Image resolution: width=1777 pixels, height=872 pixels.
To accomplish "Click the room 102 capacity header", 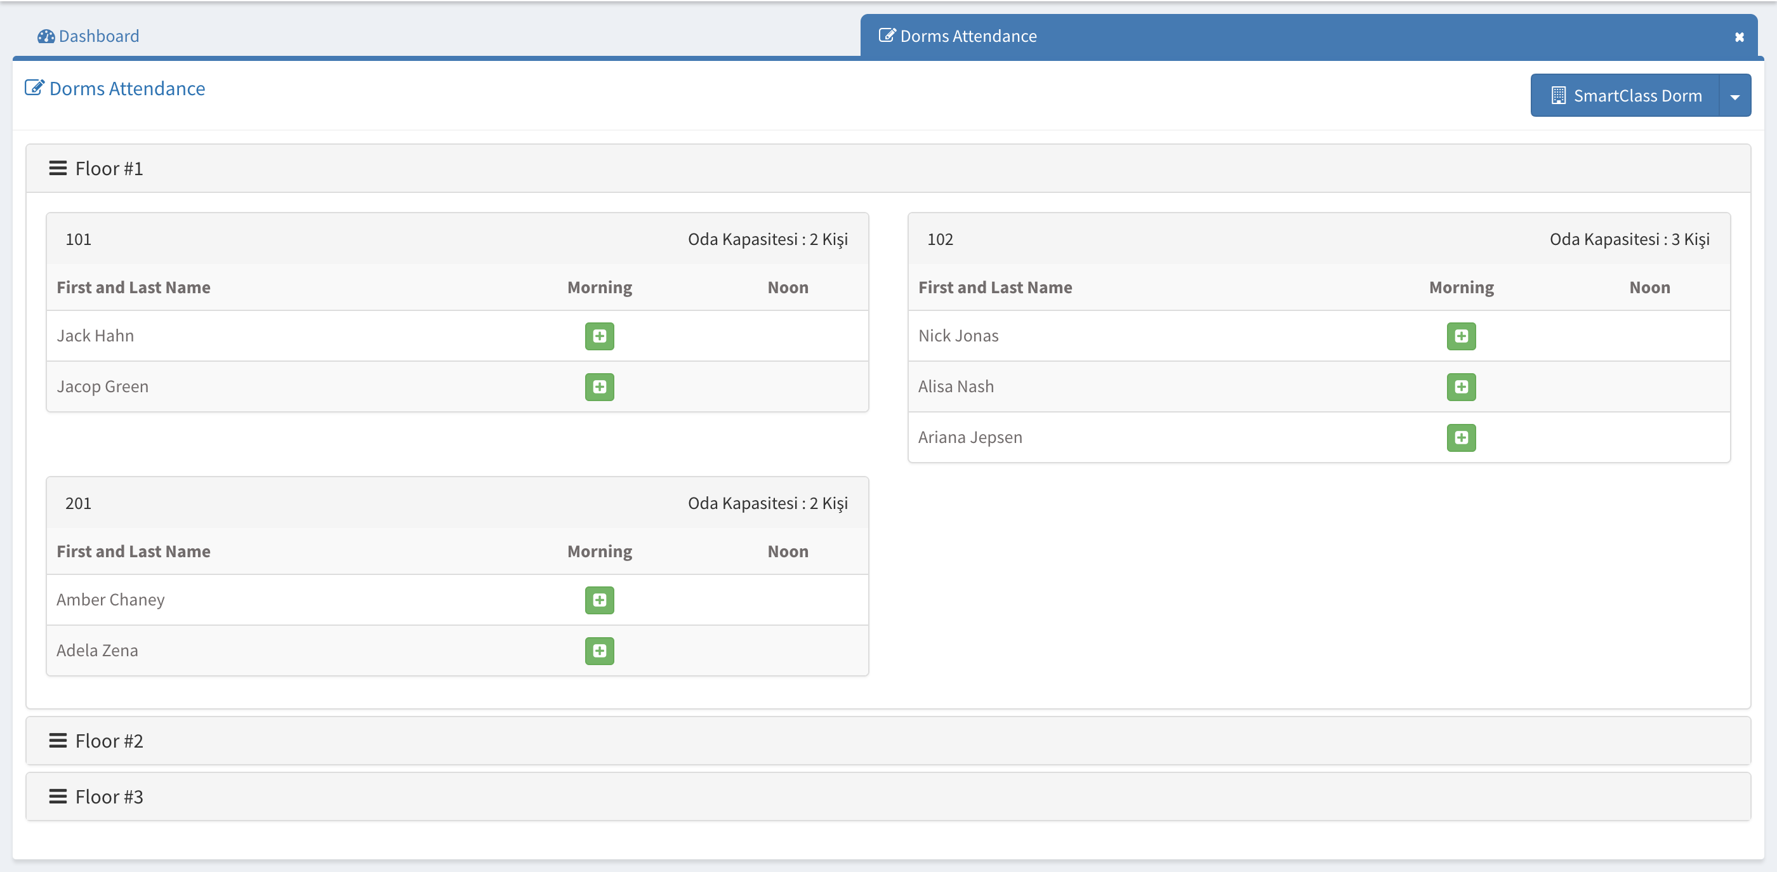I will pos(1628,239).
